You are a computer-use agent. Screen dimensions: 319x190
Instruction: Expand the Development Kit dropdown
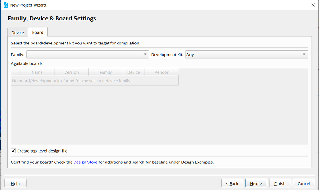[247, 54]
